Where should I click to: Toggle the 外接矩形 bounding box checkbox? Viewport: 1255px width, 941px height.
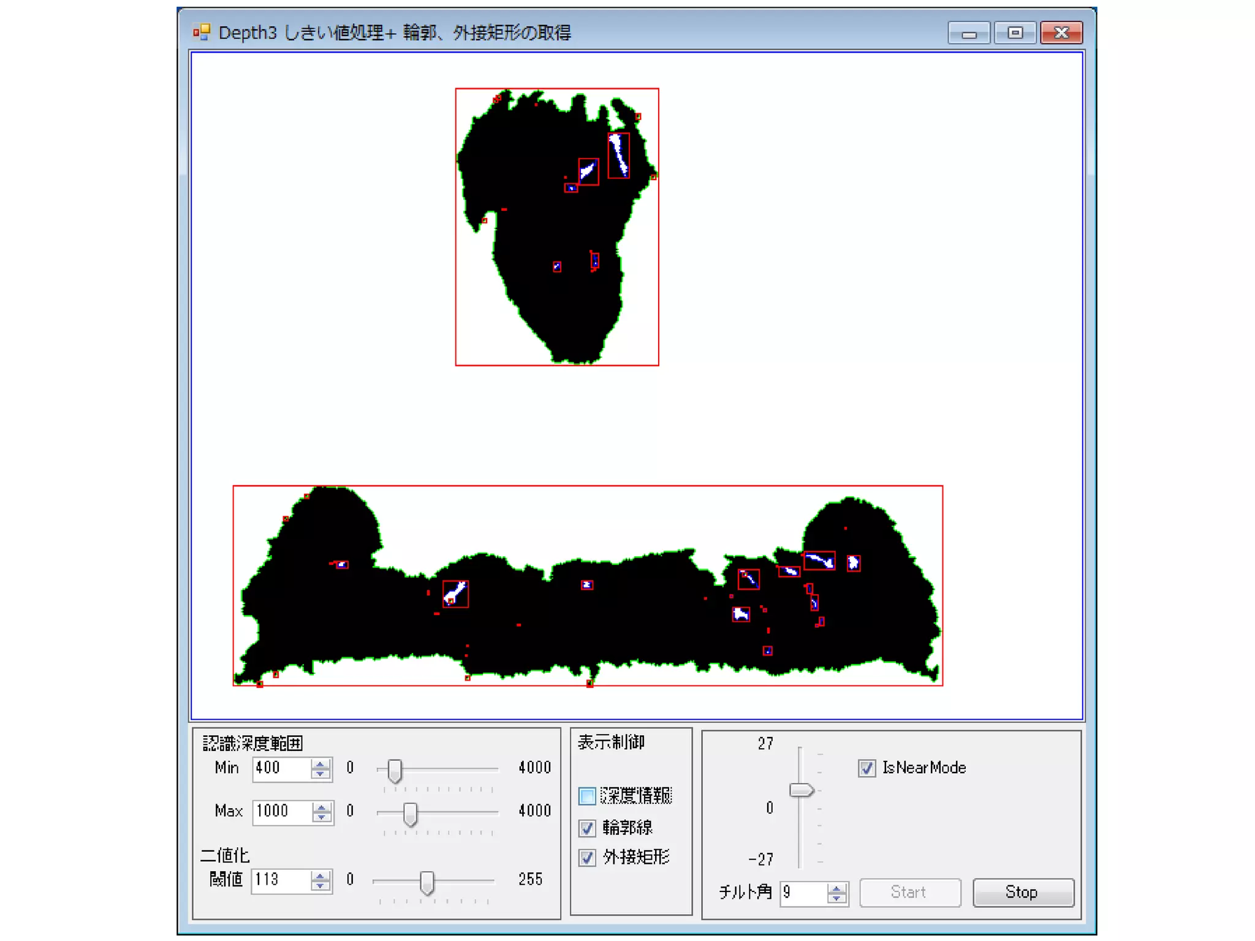click(x=586, y=857)
